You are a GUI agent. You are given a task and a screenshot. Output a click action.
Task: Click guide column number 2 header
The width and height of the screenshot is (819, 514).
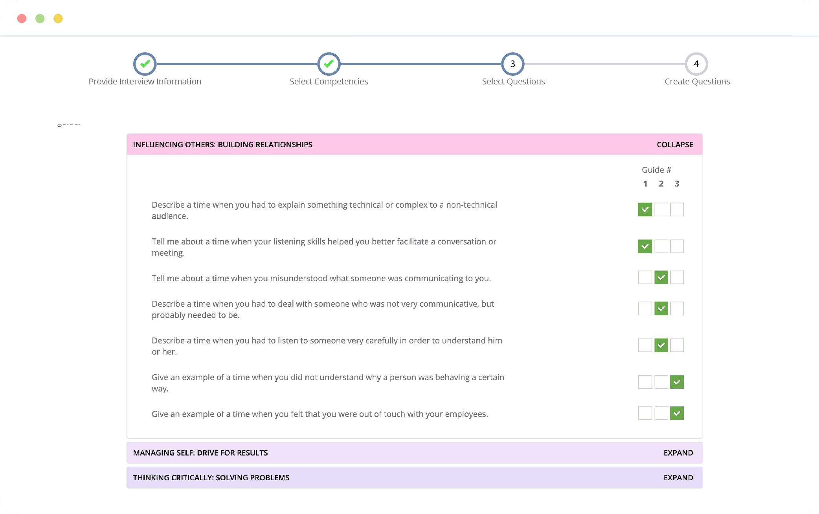[661, 184]
